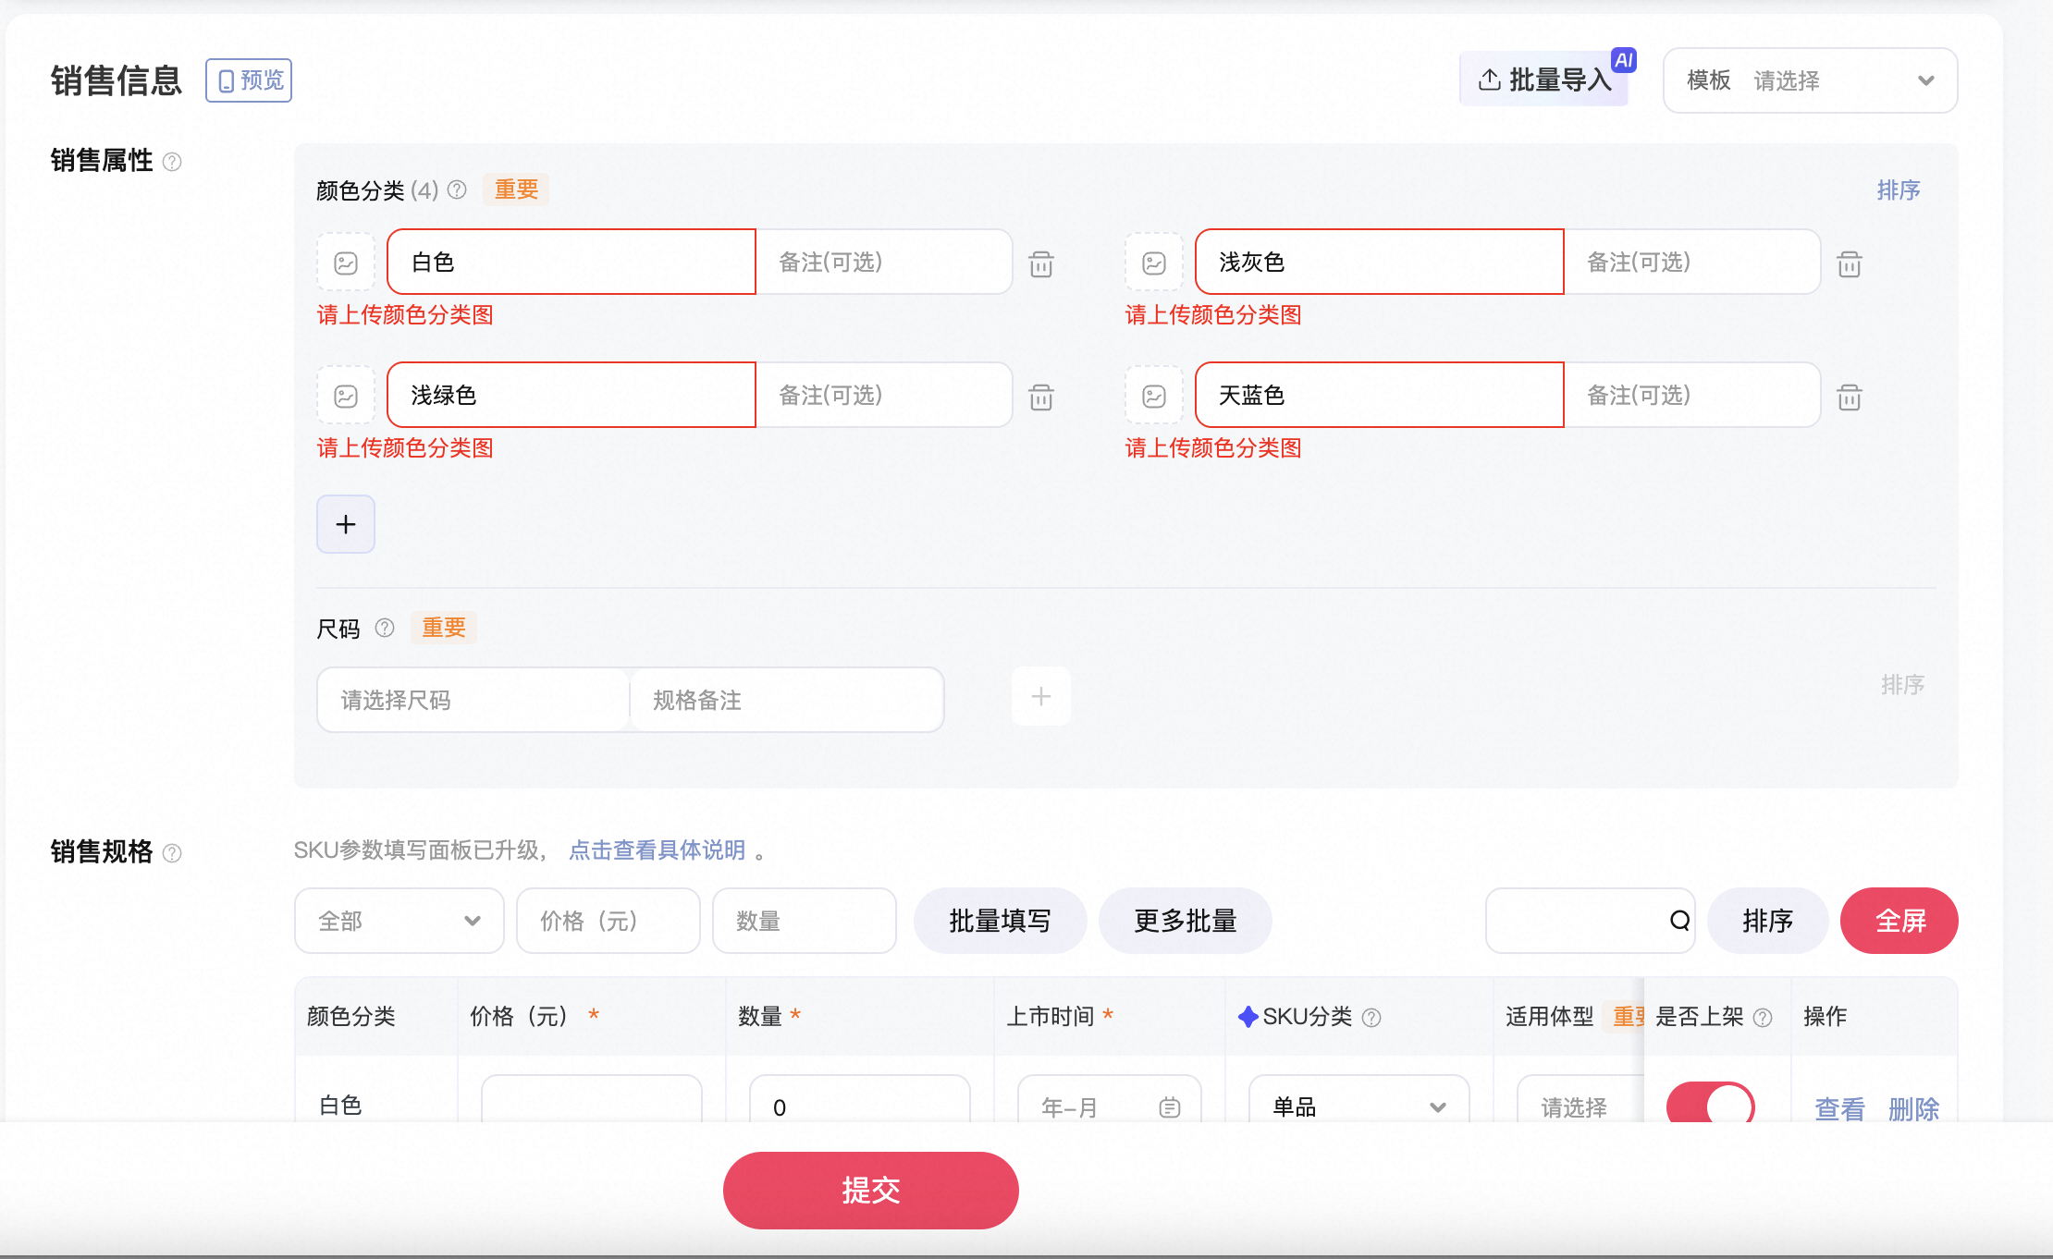Toggle 是否上架 switch for 白色 row
This screenshot has width=2053, height=1259.
pos(1710,1104)
